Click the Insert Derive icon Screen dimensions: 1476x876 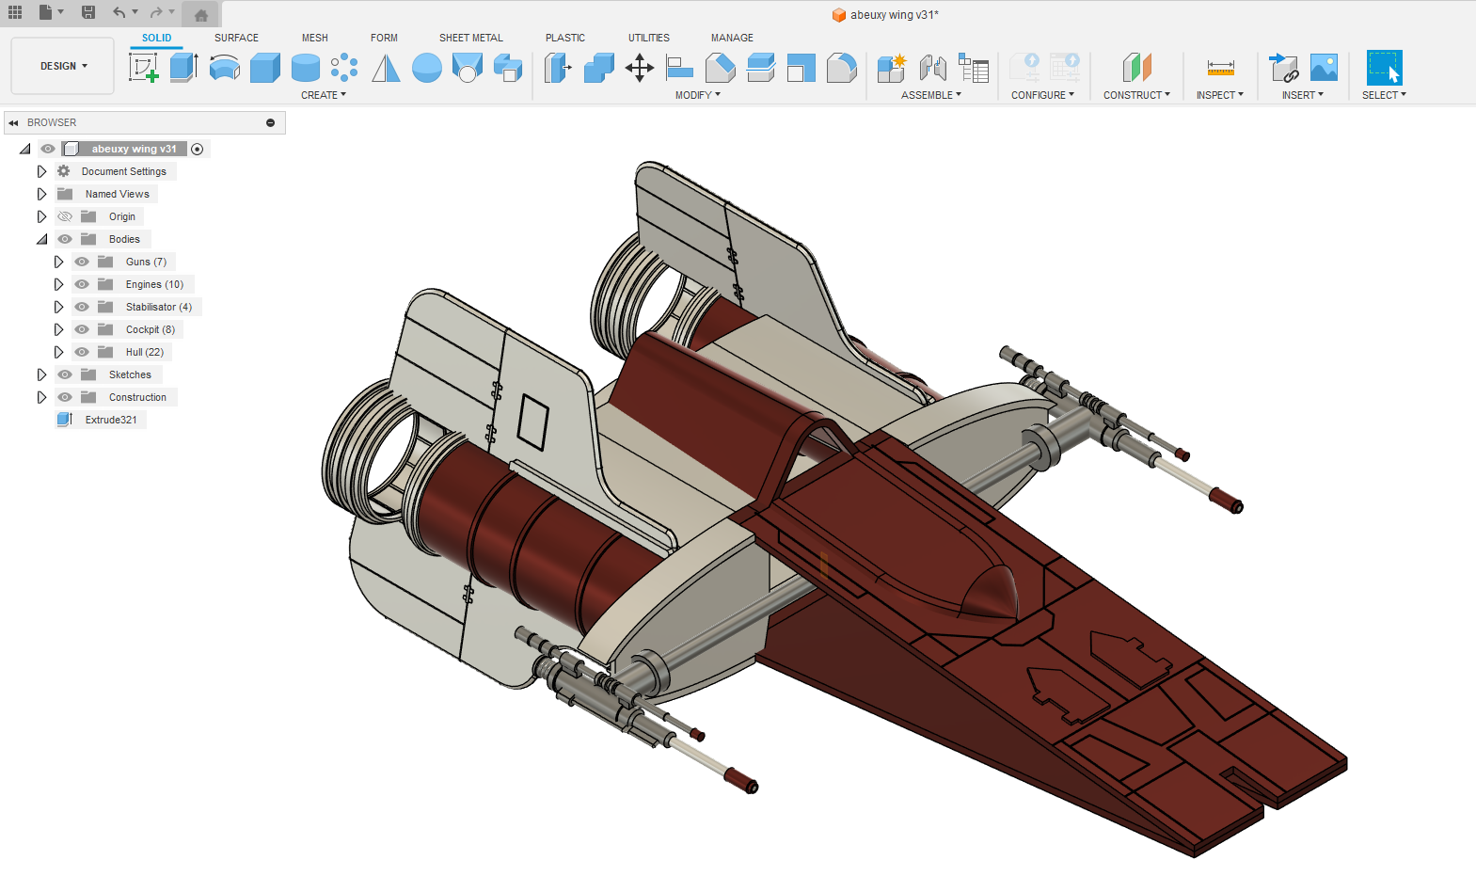(x=1284, y=68)
